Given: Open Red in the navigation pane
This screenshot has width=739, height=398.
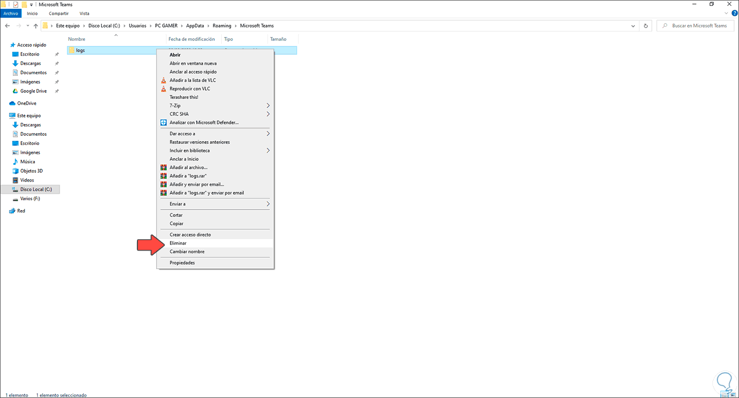Looking at the screenshot, I should tap(21, 211).
